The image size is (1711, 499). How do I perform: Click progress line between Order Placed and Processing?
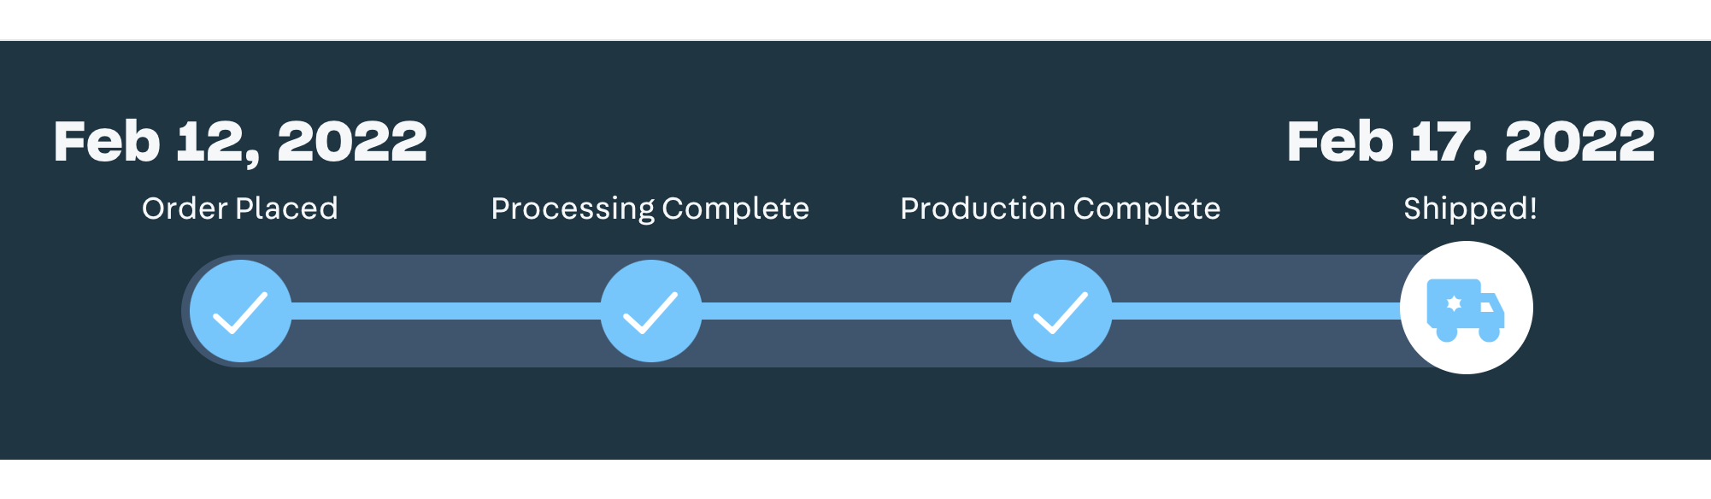point(445,311)
